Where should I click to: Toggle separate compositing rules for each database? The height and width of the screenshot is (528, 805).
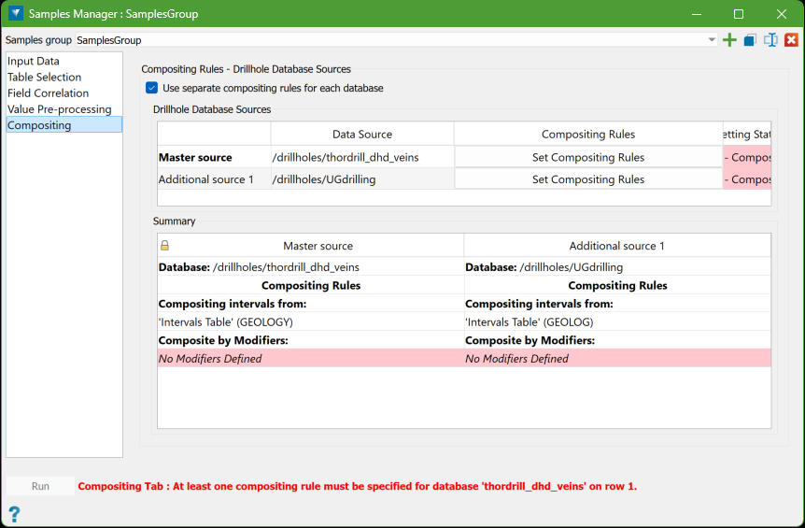coord(152,88)
